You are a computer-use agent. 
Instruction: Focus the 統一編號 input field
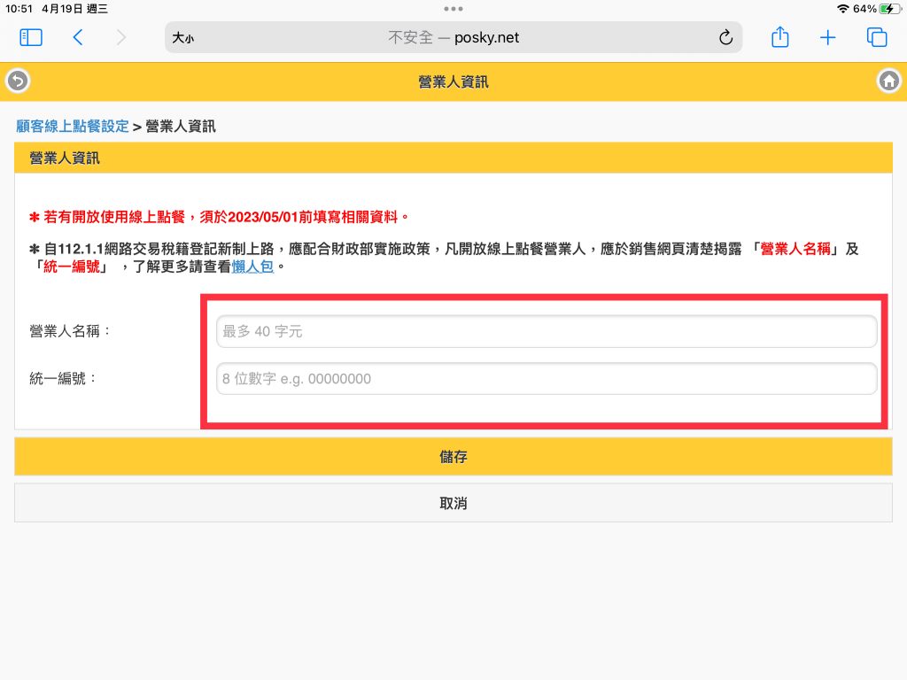[x=546, y=379]
